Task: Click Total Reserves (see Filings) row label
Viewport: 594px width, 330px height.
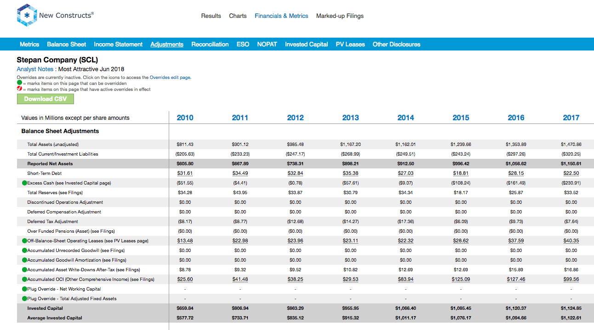Action: pyautogui.click(x=55, y=193)
